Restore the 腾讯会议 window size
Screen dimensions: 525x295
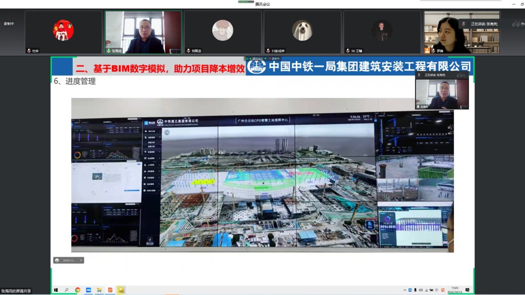522,4
